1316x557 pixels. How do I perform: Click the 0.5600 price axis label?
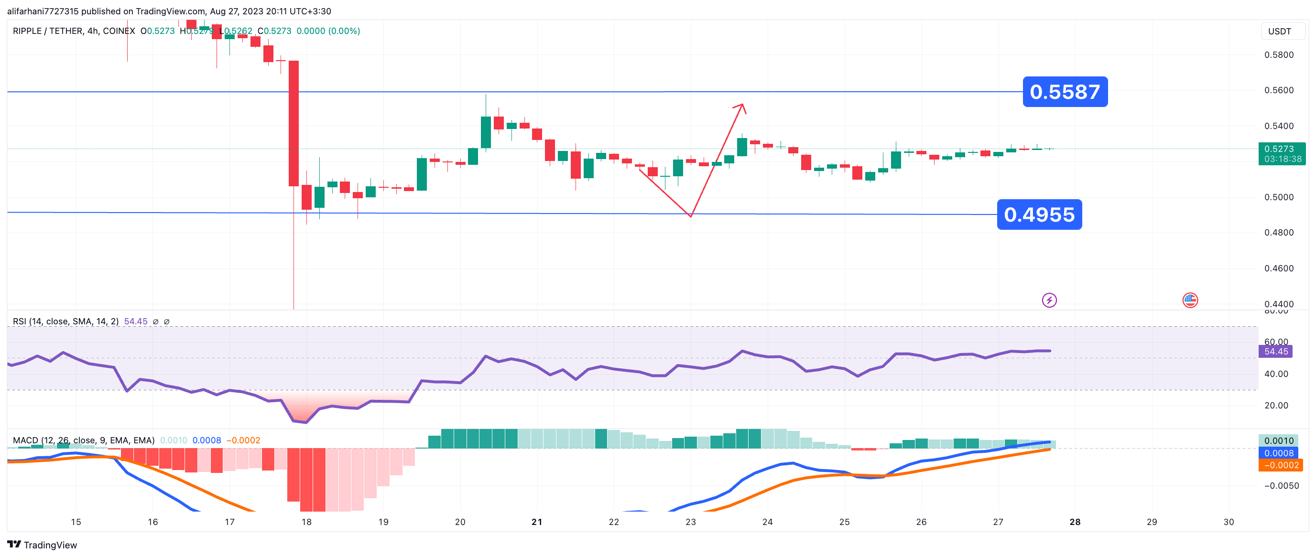tap(1279, 90)
